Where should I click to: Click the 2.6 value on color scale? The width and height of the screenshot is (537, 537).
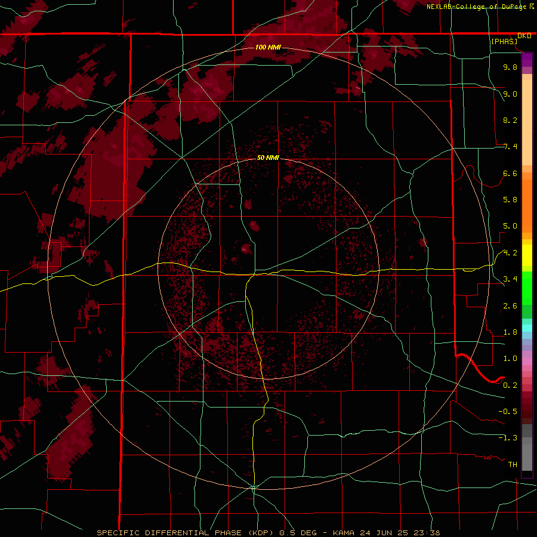click(x=510, y=306)
